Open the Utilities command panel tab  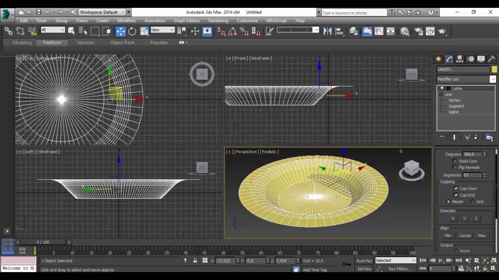(491, 59)
